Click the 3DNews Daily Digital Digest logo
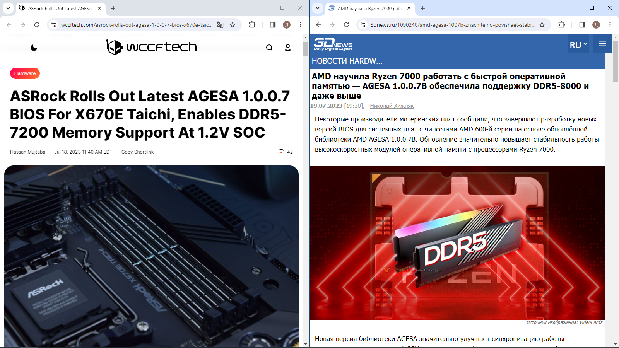Screen dimensions: 619x348 click(x=333, y=44)
